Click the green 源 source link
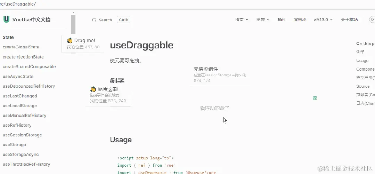Viewport: 375px width, 174px height. (x=315, y=98)
